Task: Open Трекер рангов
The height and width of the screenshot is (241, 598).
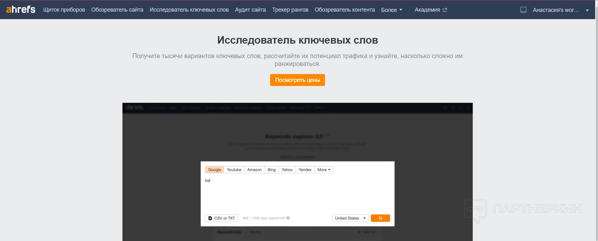Action: point(290,10)
